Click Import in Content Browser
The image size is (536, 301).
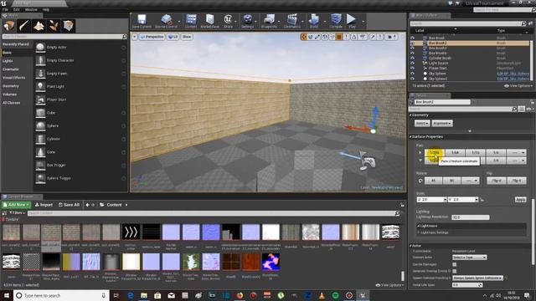tap(44, 205)
